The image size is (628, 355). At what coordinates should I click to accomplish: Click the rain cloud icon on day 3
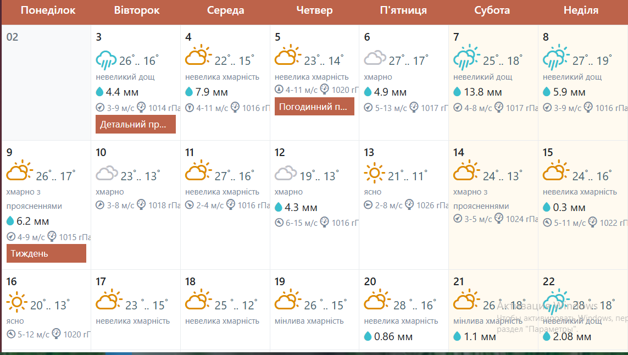click(x=106, y=60)
